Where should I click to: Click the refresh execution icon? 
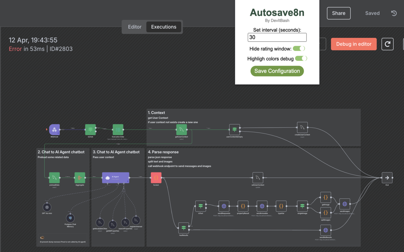coord(387,44)
